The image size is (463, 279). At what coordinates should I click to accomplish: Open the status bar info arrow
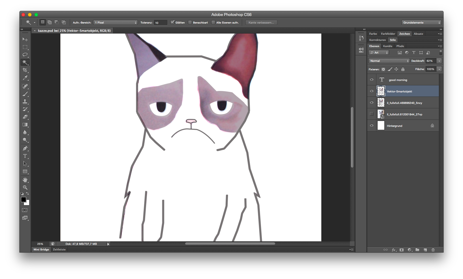click(x=108, y=244)
